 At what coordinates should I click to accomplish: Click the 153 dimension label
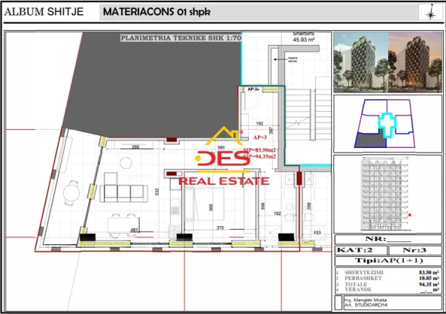pyautogui.click(x=317, y=232)
